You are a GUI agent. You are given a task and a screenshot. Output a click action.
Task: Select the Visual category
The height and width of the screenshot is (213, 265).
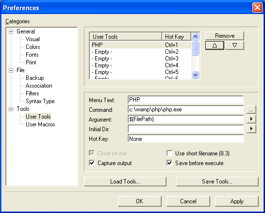point(33,39)
